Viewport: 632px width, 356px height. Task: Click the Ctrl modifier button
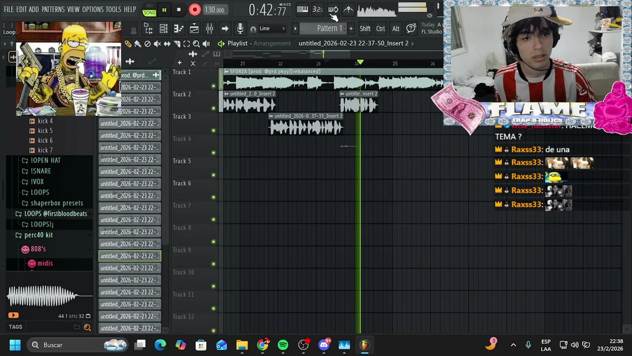(381, 29)
